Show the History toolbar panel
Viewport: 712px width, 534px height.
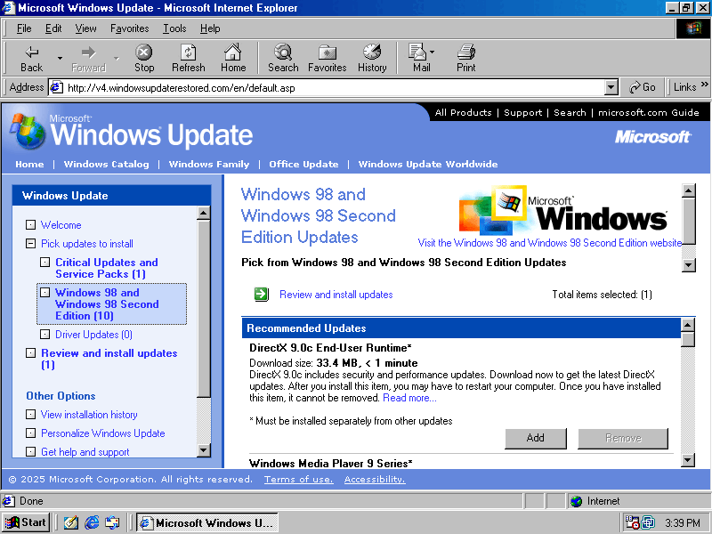372,58
